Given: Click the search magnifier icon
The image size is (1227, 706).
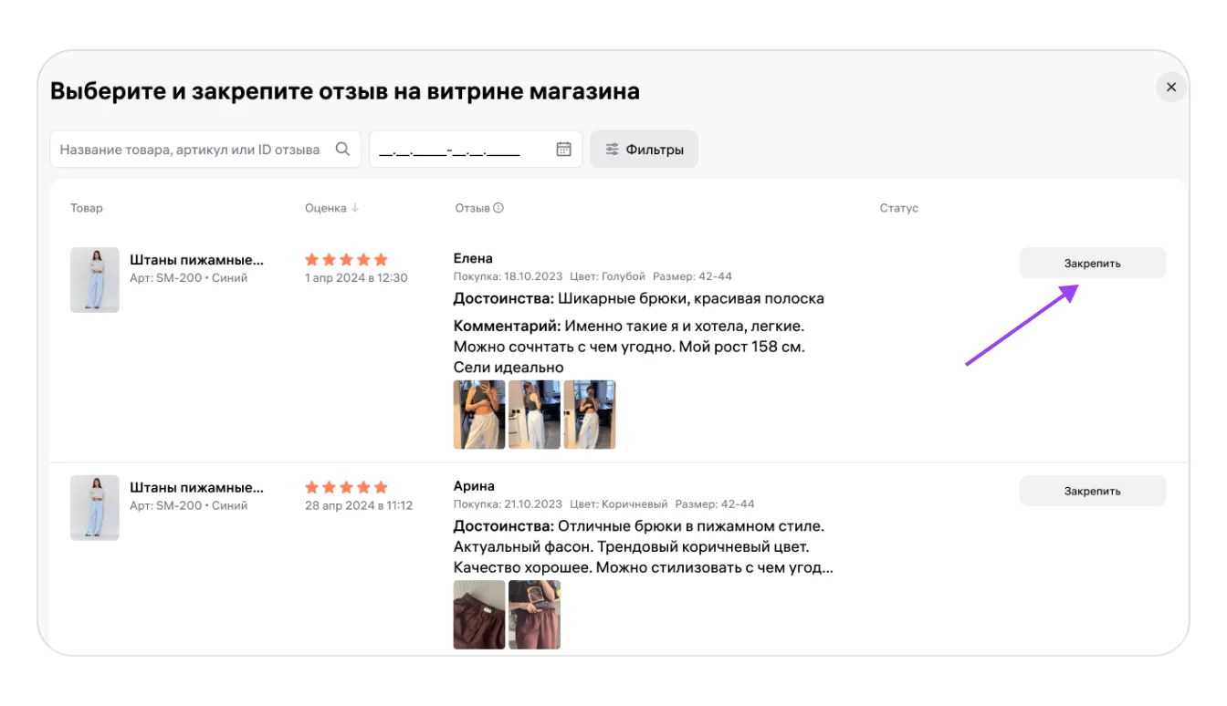Looking at the screenshot, I should click(342, 150).
